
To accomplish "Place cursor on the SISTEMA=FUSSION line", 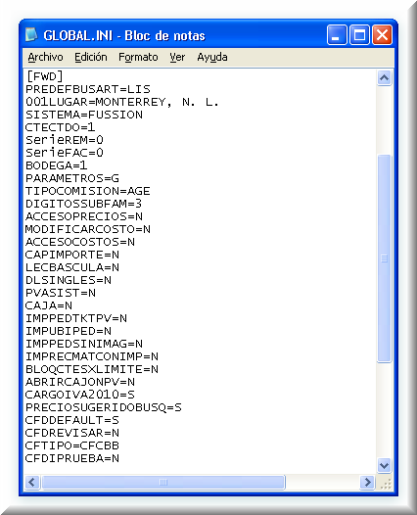I will [x=84, y=115].
